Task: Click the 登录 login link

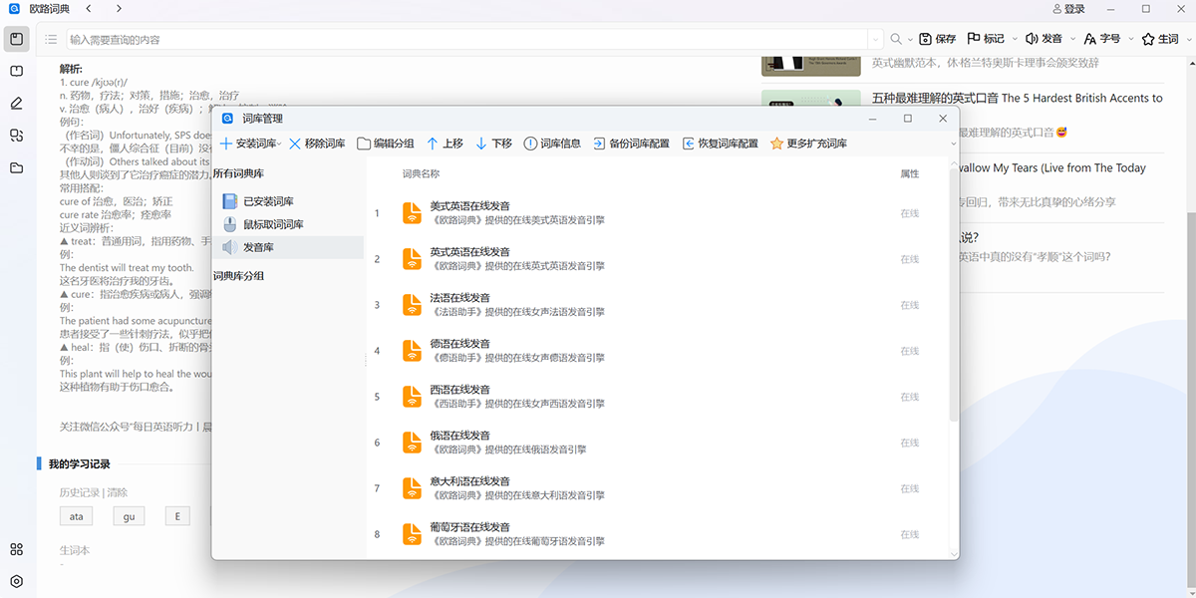Action: [x=1068, y=9]
